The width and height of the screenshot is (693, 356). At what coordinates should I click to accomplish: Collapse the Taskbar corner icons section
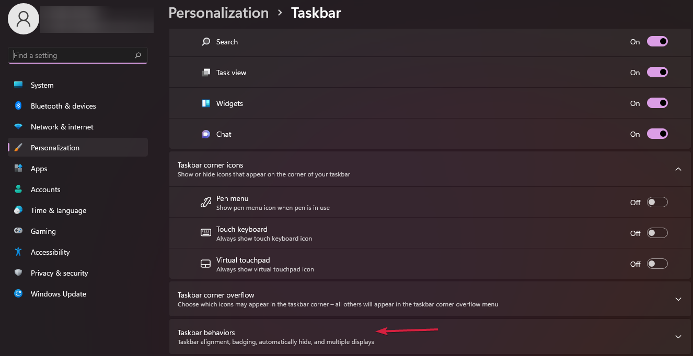[678, 169]
